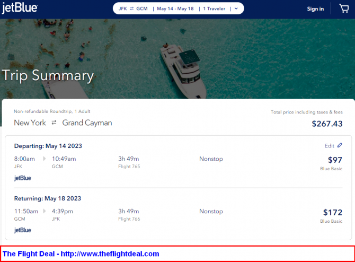The image size is (355, 262).
Task: Click the Edit link for the trip
Action: [330, 146]
